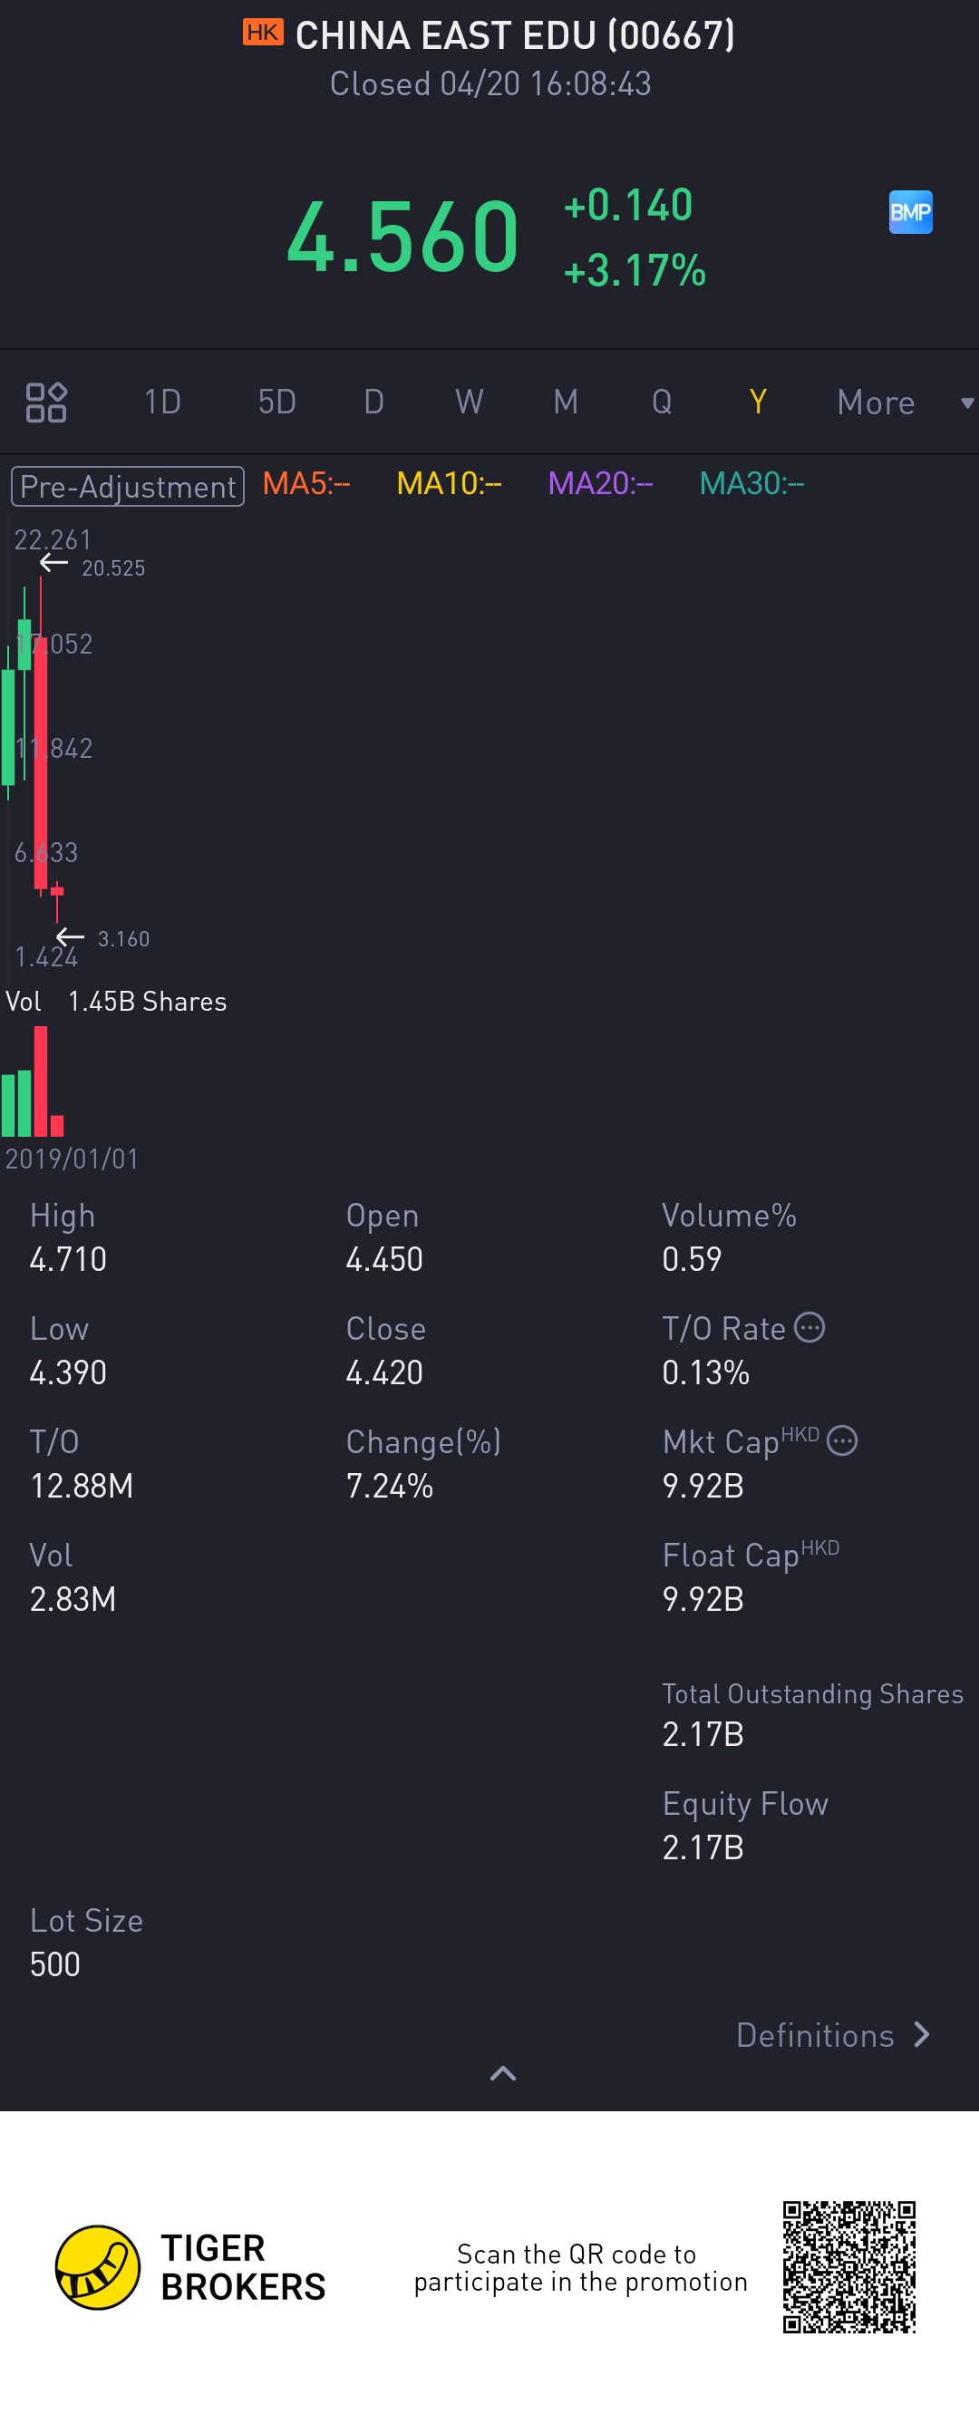Click the tallest red volume bar
979x2424 pixels.
41,1082
